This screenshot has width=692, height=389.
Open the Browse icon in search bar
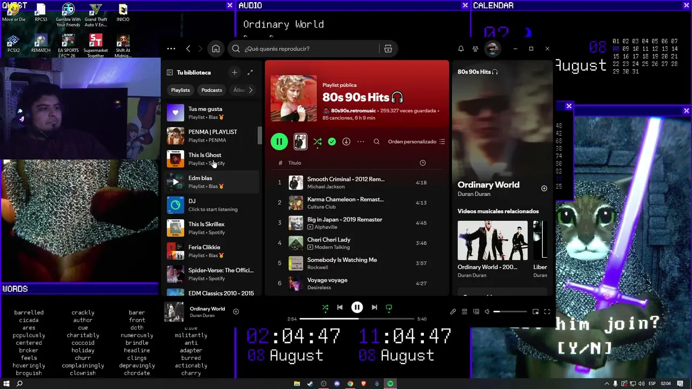coord(388,49)
